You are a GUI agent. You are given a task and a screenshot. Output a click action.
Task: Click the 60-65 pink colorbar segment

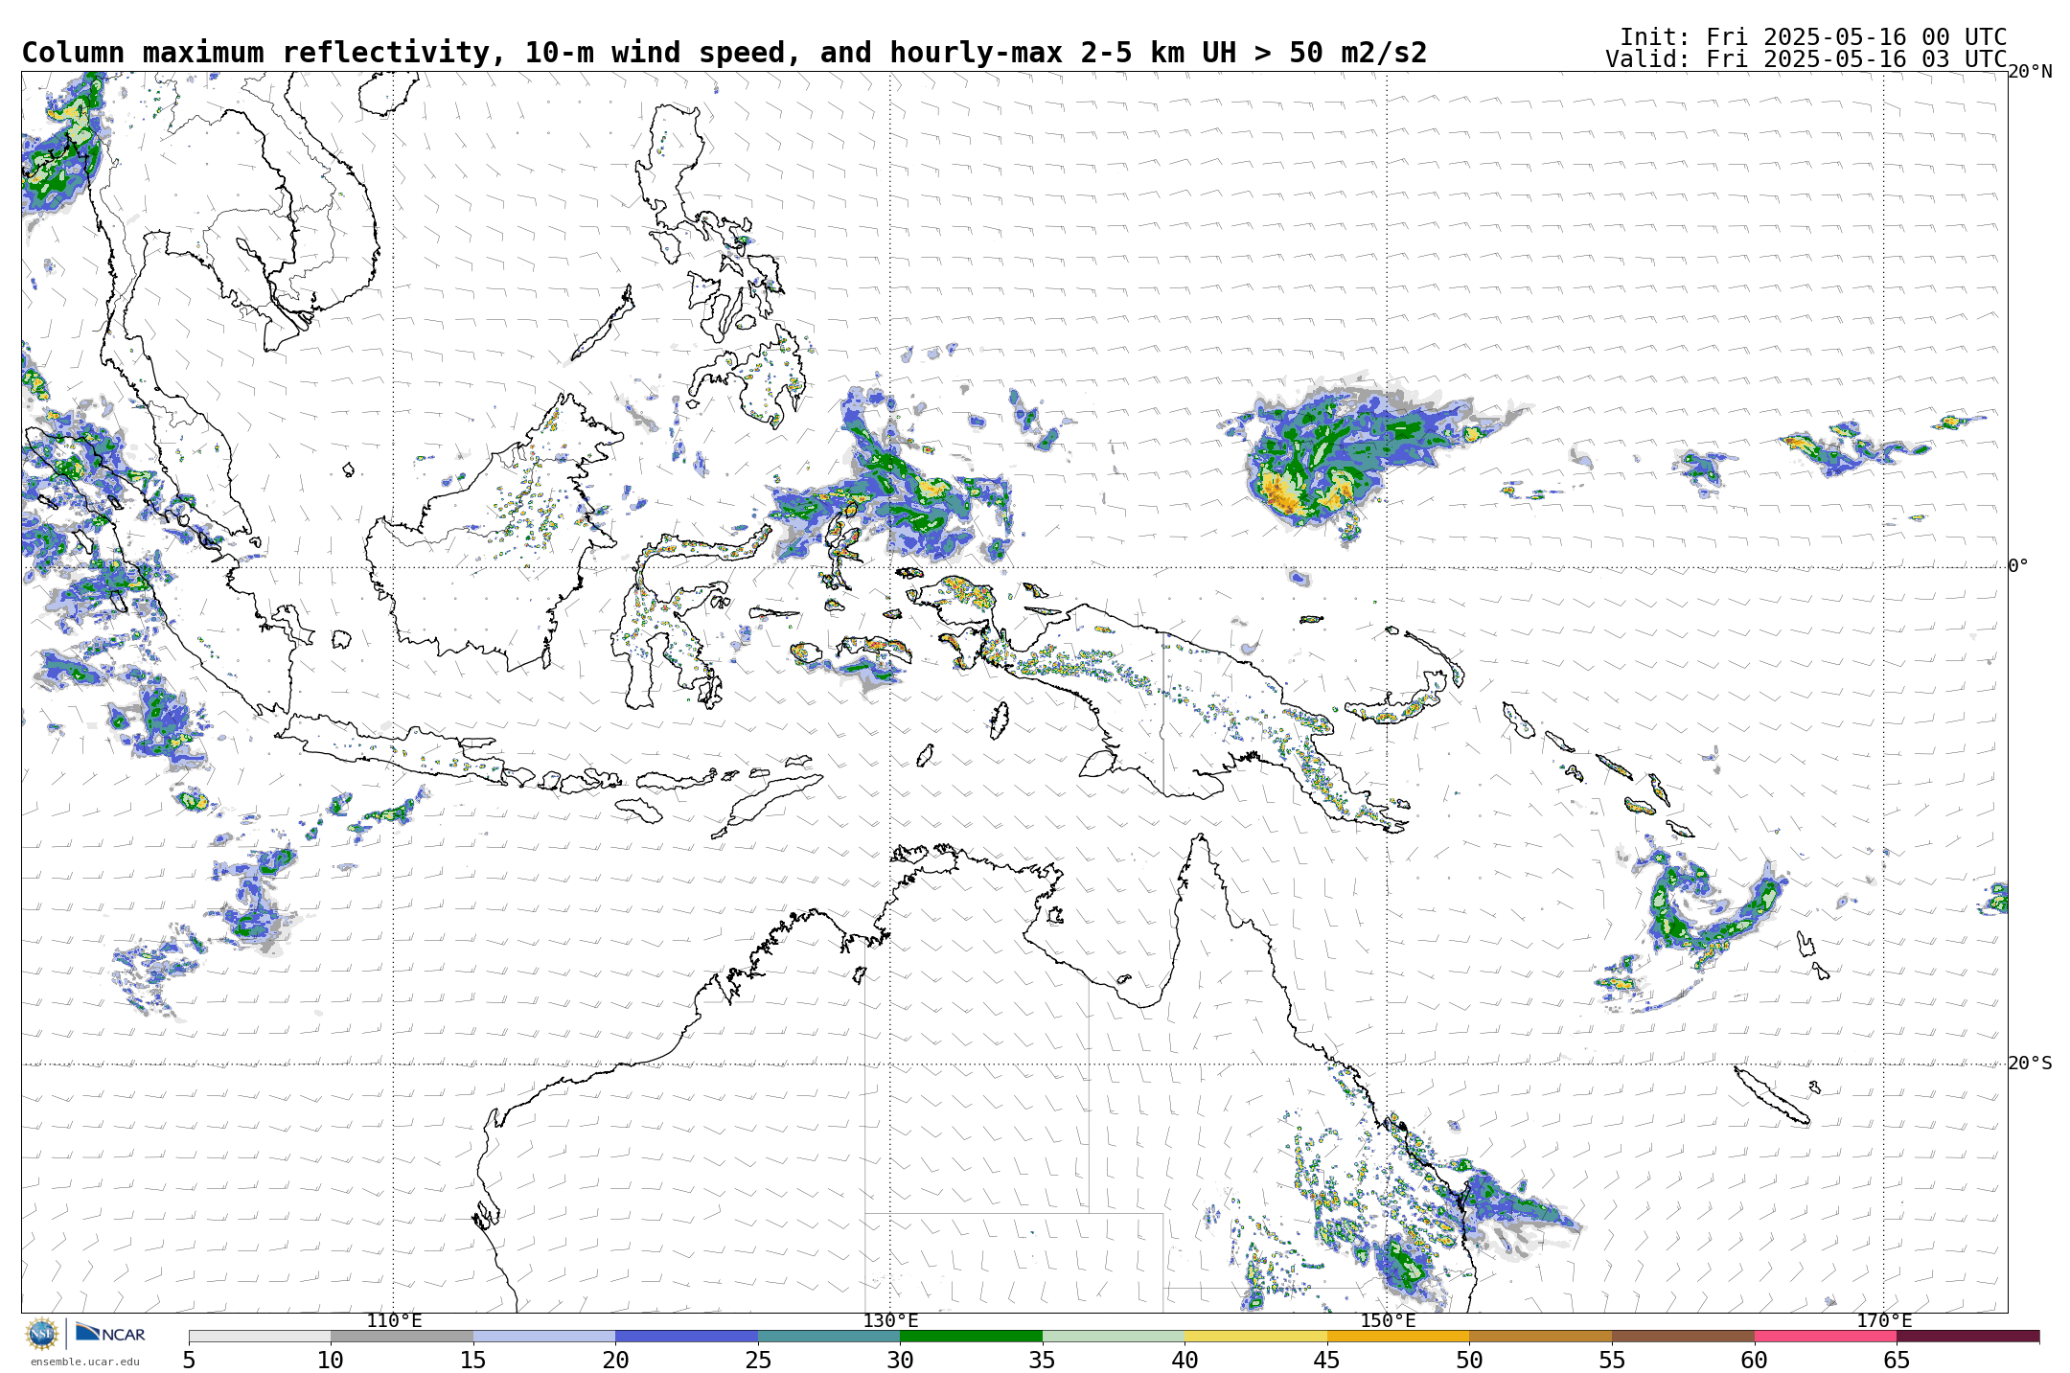click(1826, 1336)
